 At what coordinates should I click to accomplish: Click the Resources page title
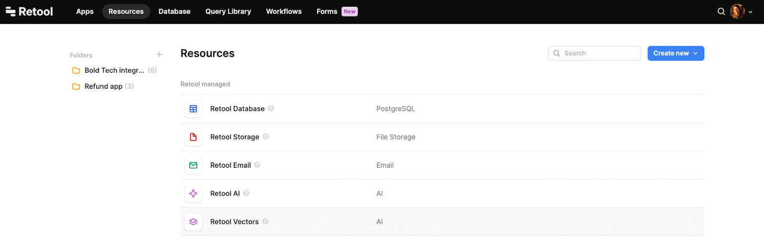(207, 54)
